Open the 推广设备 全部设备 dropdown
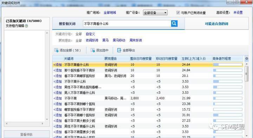 point(155,13)
